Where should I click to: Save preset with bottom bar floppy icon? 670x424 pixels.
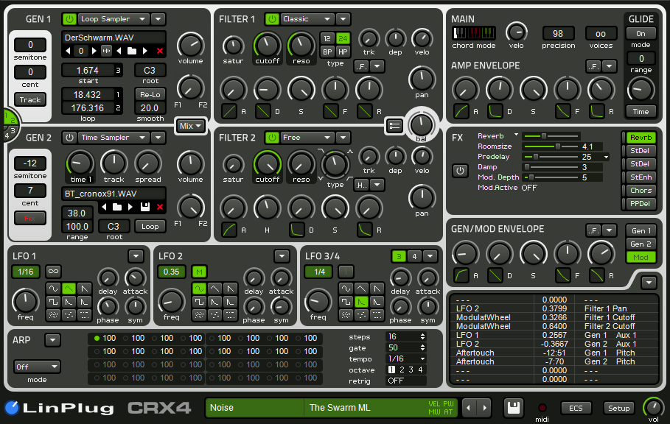514,408
